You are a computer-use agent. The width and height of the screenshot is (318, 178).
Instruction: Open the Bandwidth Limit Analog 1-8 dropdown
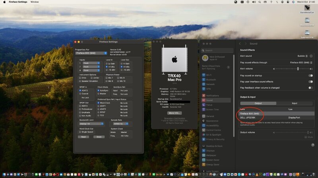tap(91, 124)
